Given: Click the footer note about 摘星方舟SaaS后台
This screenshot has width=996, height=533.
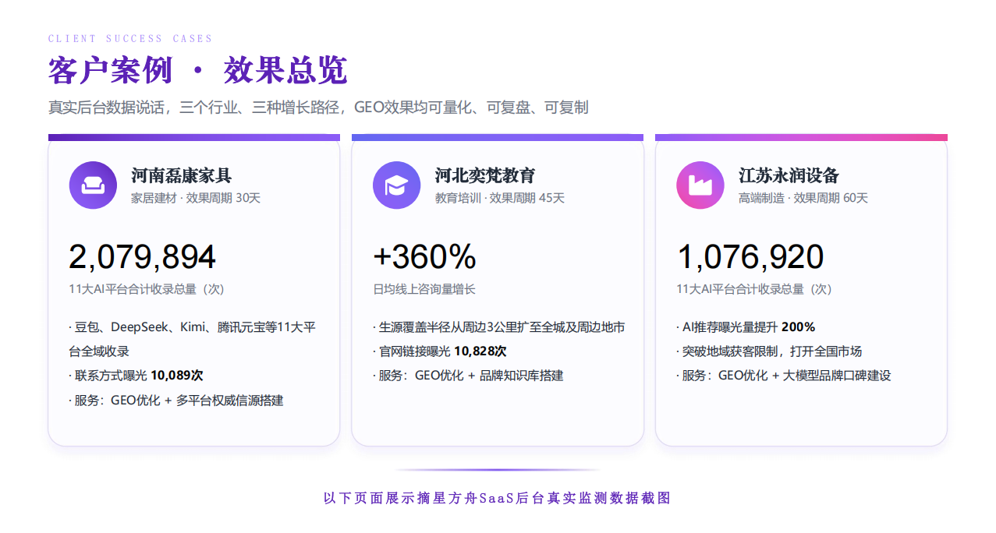Looking at the screenshot, I should point(498,498).
